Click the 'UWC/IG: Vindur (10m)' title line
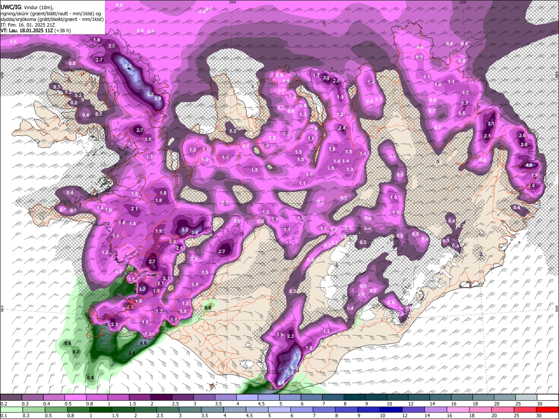This screenshot has width=559, height=419. [27, 7]
